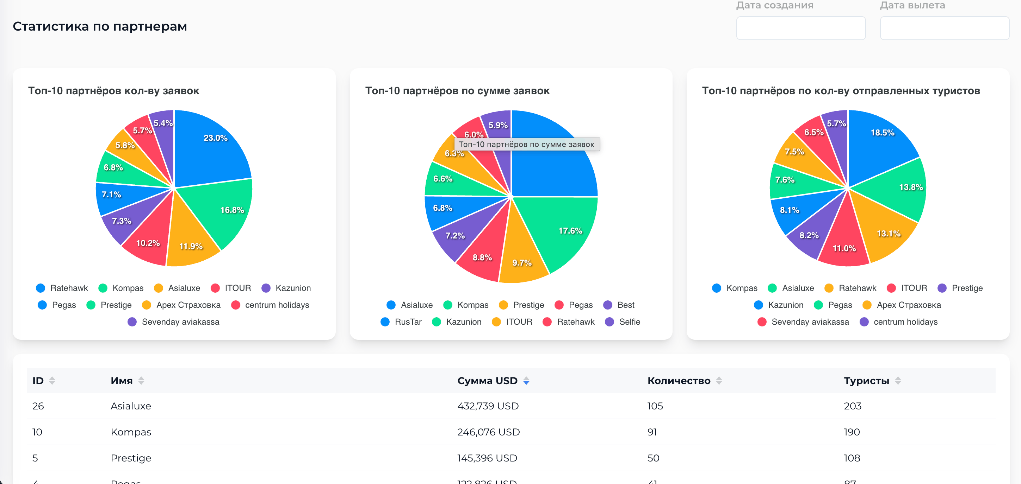The width and height of the screenshot is (1021, 484).
Task: Sort table by ID column arrows
Action: 52,381
